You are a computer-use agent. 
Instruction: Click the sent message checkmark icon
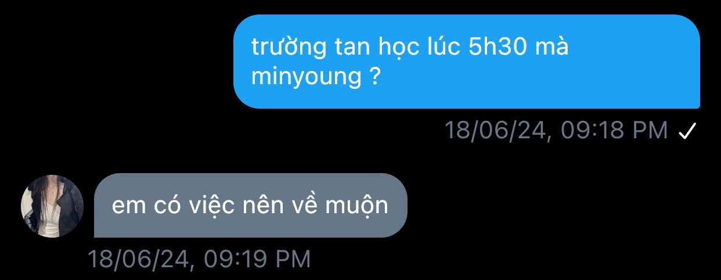click(687, 131)
